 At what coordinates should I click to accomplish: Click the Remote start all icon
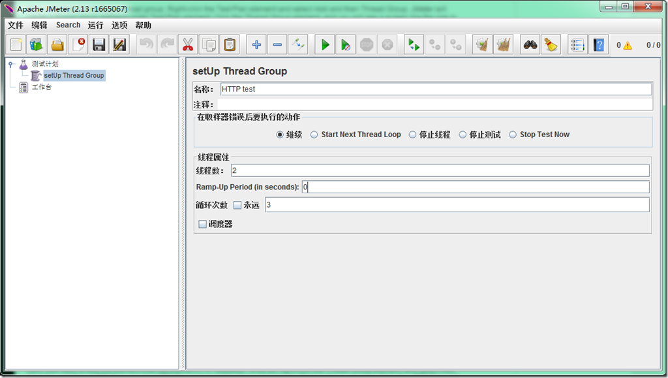(414, 44)
